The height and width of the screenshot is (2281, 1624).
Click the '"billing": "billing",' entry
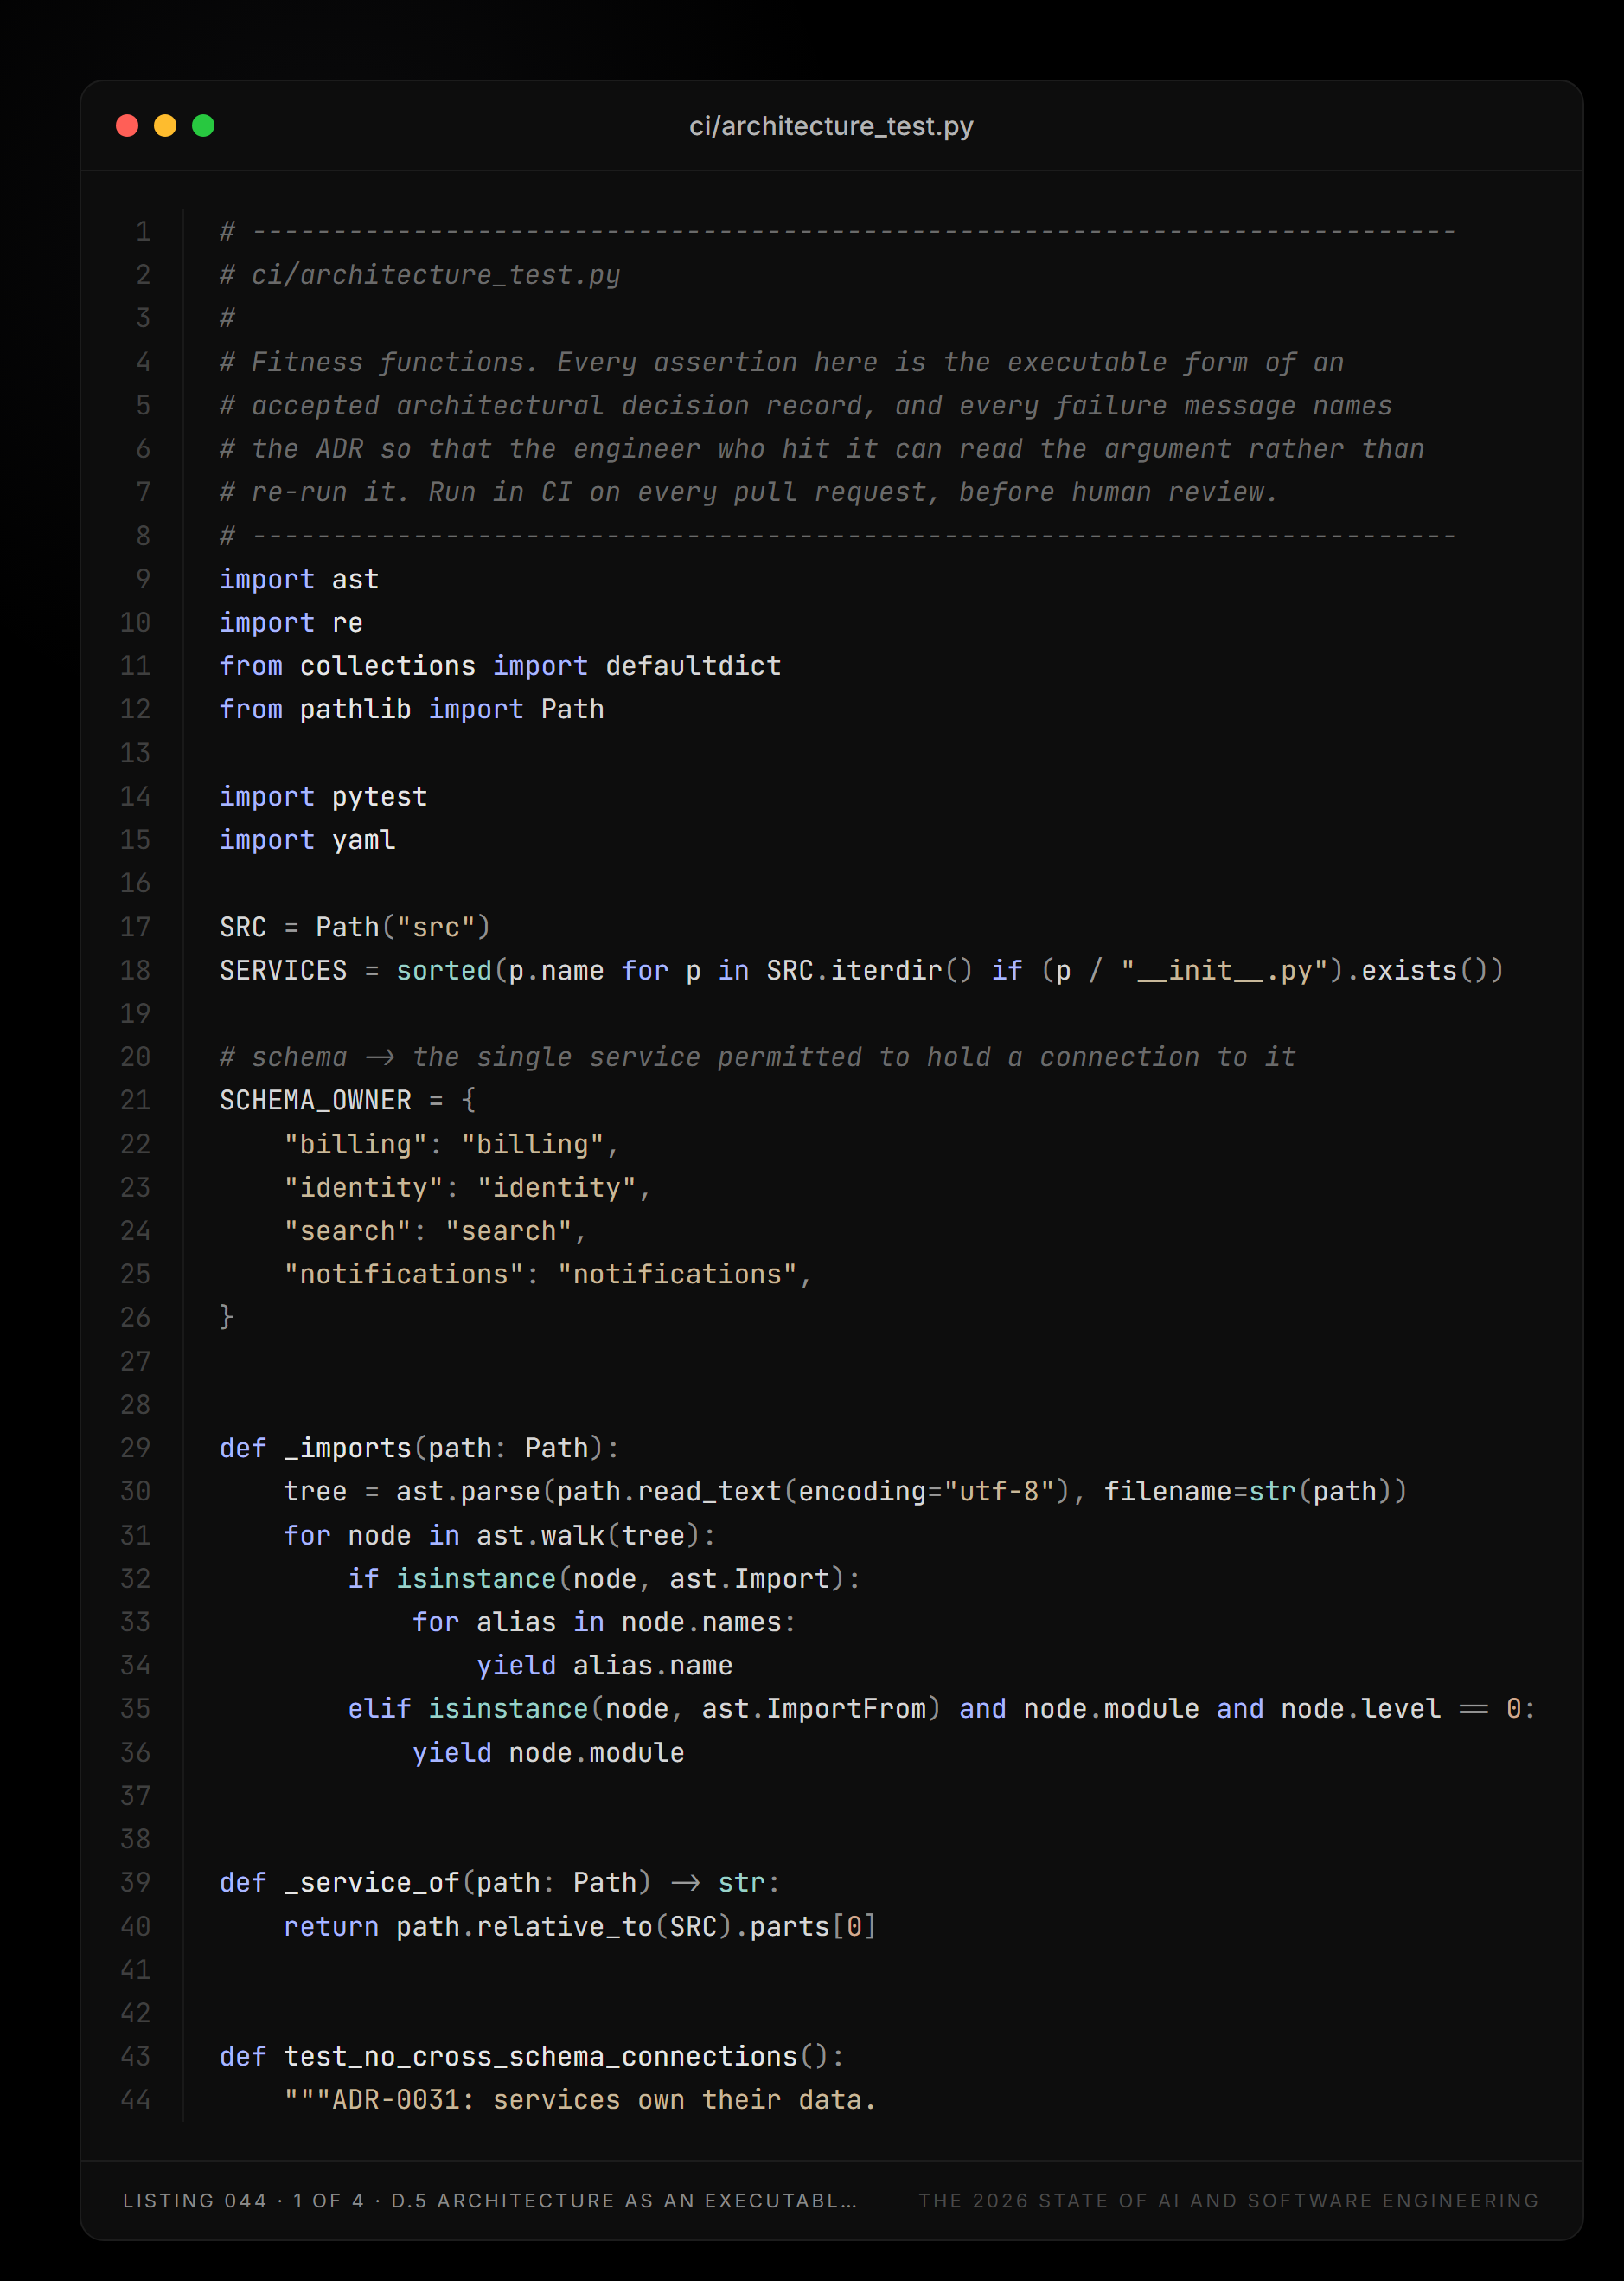point(452,1145)
